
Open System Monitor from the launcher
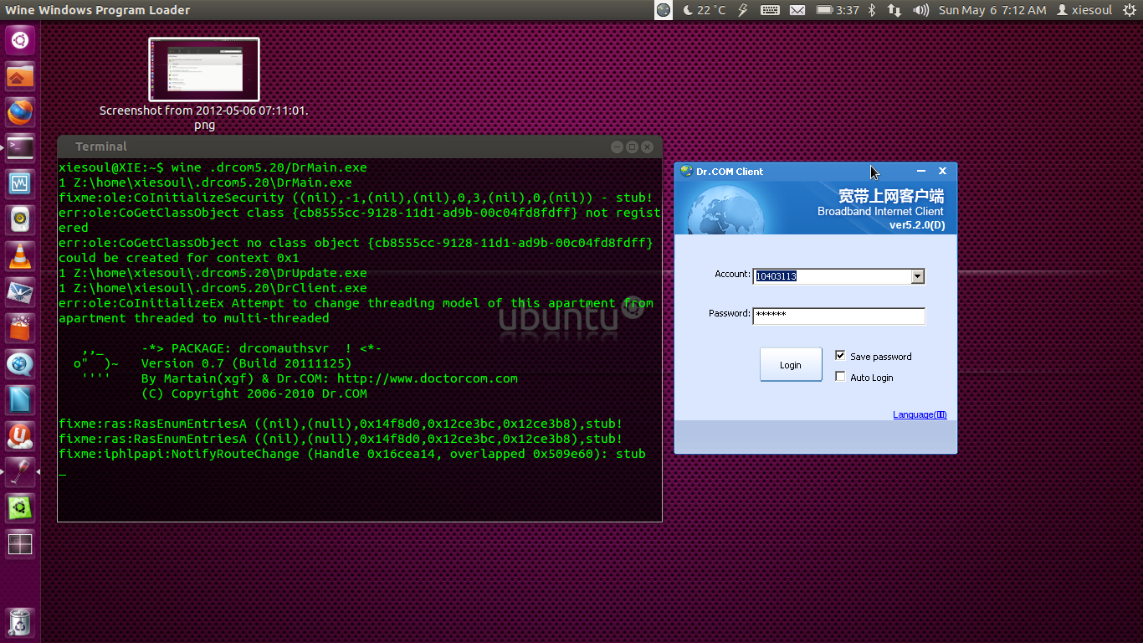click(20, 183)
